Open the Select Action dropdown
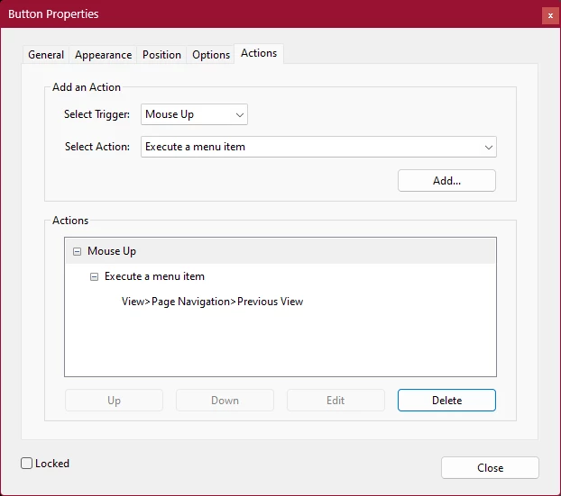The width and height of the screenshot is (561, 496). point(318,147)
